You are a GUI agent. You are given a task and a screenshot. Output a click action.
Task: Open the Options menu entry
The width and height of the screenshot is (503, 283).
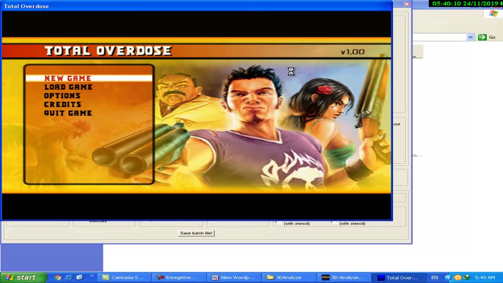coord(62,96)
